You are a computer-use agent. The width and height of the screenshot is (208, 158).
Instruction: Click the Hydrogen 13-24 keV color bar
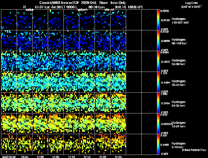point(158,124)
